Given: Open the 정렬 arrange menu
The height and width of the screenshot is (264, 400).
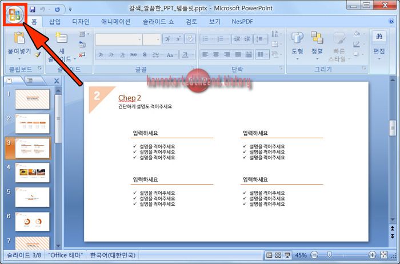Looking at the screenshot, I should 317,46.
